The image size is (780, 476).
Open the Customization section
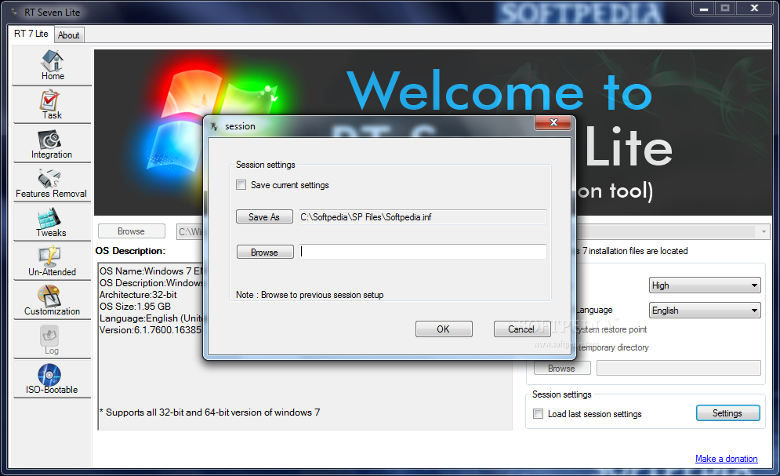(53, 301)
